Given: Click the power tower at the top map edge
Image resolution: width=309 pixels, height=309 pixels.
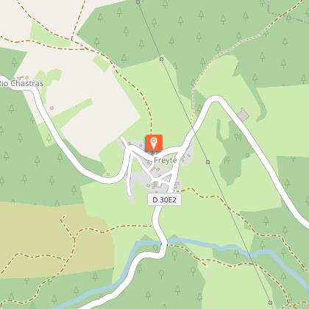Looking at the screenshot, I should pyautogui.click(x=138, y=2).
